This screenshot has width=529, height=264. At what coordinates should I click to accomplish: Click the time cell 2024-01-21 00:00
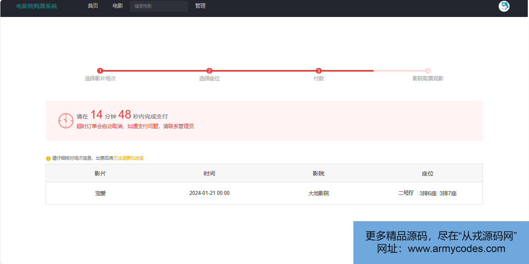coord(210,193)
